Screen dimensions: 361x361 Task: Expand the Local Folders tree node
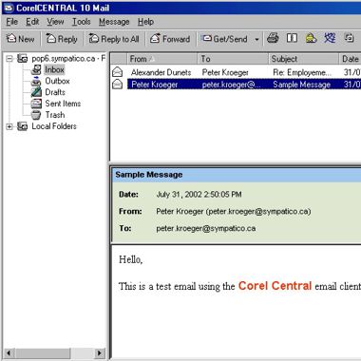click(x=9, y=126)
